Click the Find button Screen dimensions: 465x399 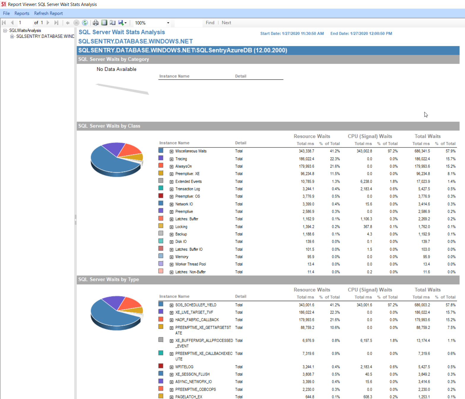(210, 23)
